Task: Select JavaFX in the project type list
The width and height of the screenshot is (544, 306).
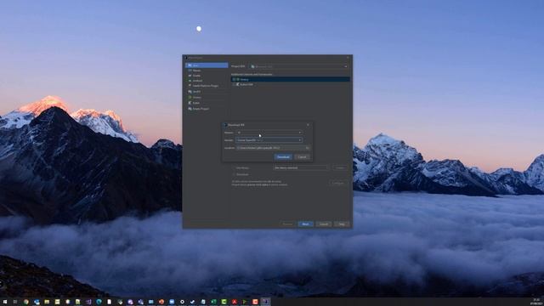Action: click(207, 92)
